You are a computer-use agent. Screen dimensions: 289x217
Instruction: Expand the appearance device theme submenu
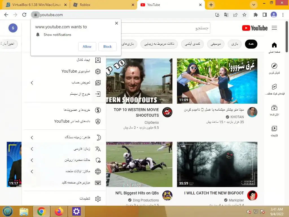tap(32, 138)
